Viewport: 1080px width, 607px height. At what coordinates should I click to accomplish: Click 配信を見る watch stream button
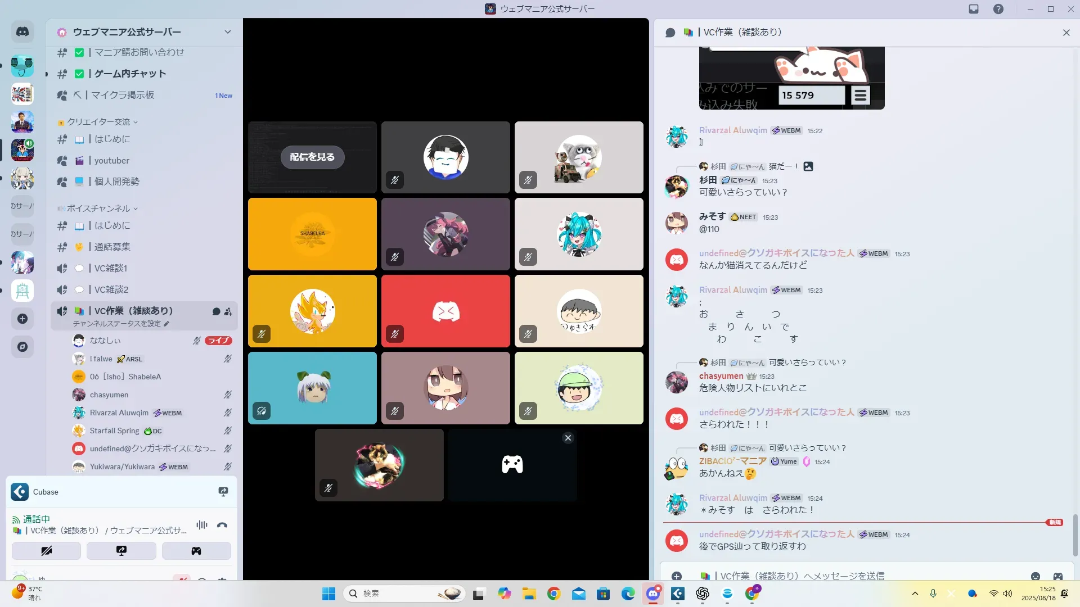312,157
